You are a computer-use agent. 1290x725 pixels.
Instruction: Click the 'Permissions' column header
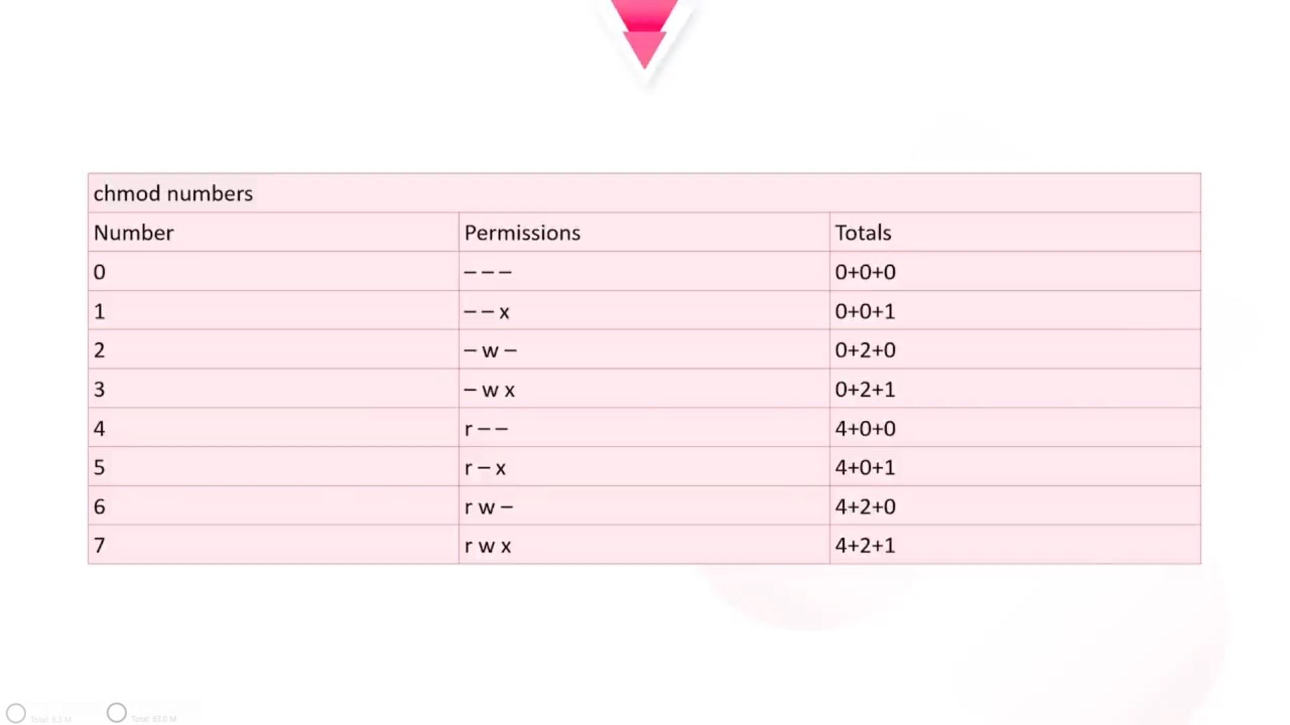pos(522,233)
